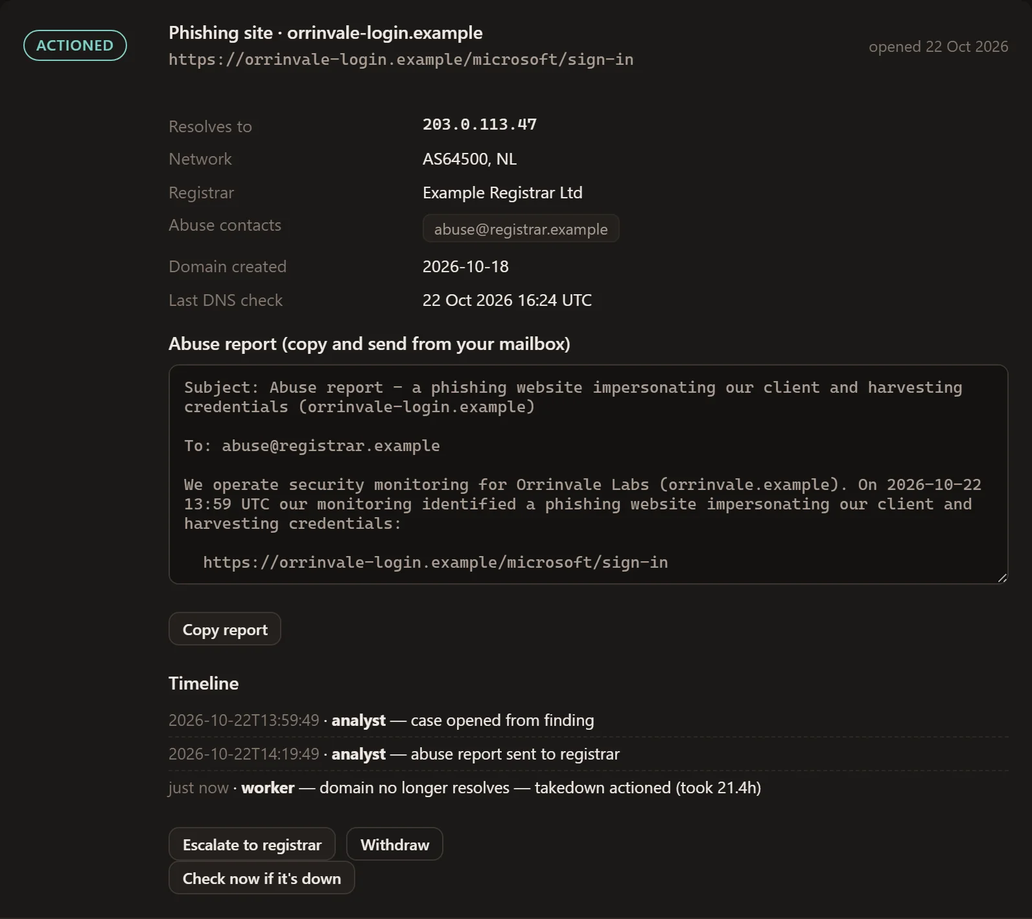
Task: Click the Resolves to field label
Action: coord(210,126)
